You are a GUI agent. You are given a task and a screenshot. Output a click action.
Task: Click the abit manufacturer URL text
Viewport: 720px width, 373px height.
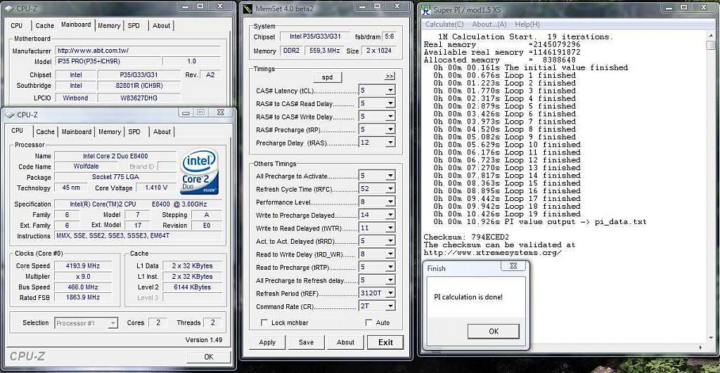pyautogui.click(x=94, y=51)
